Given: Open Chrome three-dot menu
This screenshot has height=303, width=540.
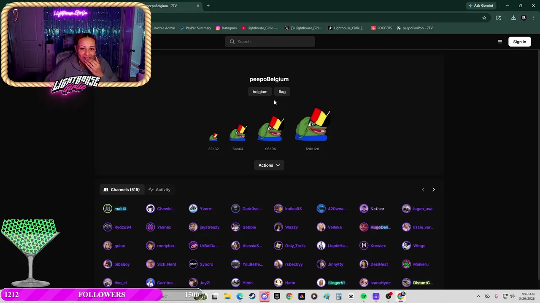Looking at the screenshot, I should tap(534, 18).
